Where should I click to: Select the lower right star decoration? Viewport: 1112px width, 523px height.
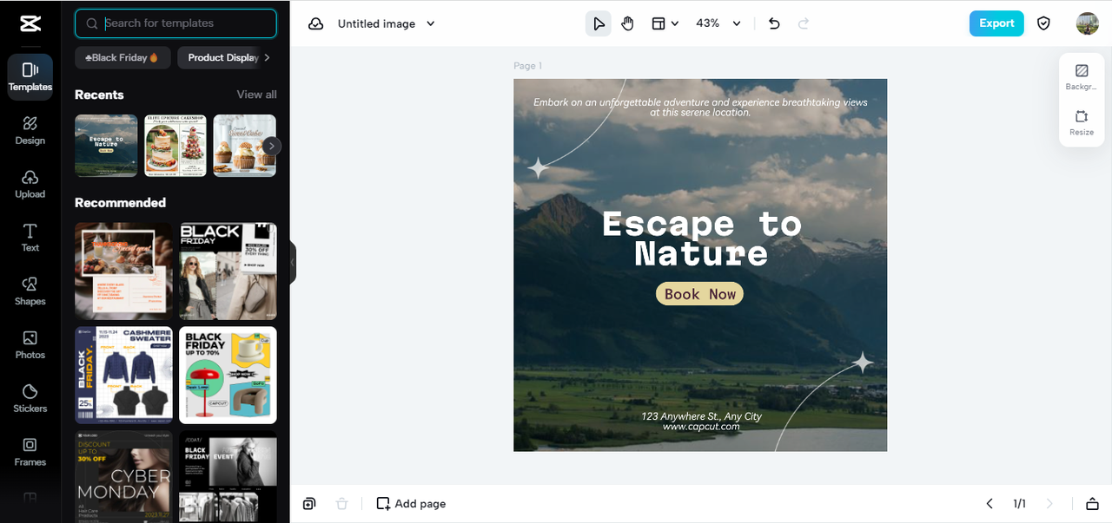(862, 363)
